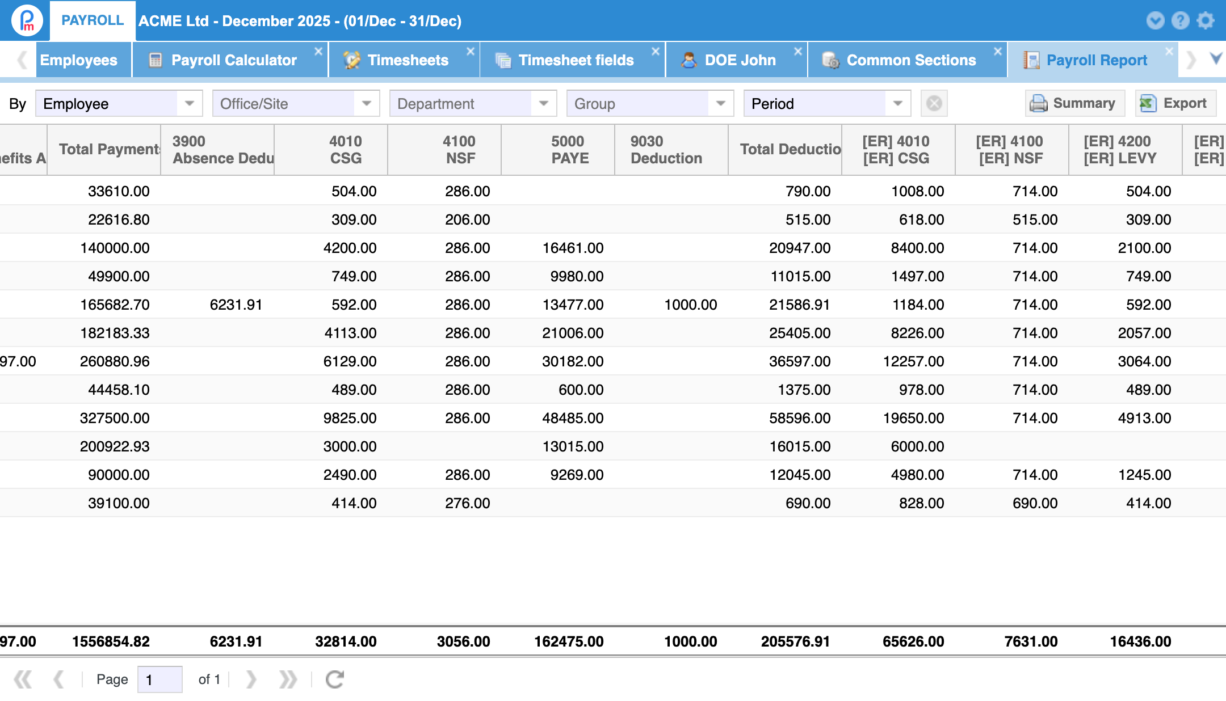Viewport: 1226px width, 701px height.
Task: Select total deductions sum 205576.91
Action: click(795, 641)
